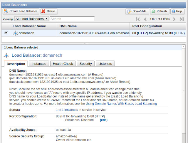Click the dualstack DNS name text
The width and height of the screenshot is (188, 143).
point(70,82)
